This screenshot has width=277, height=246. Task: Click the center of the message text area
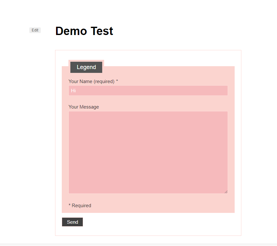pyautogui.click(x=148, y=152)
